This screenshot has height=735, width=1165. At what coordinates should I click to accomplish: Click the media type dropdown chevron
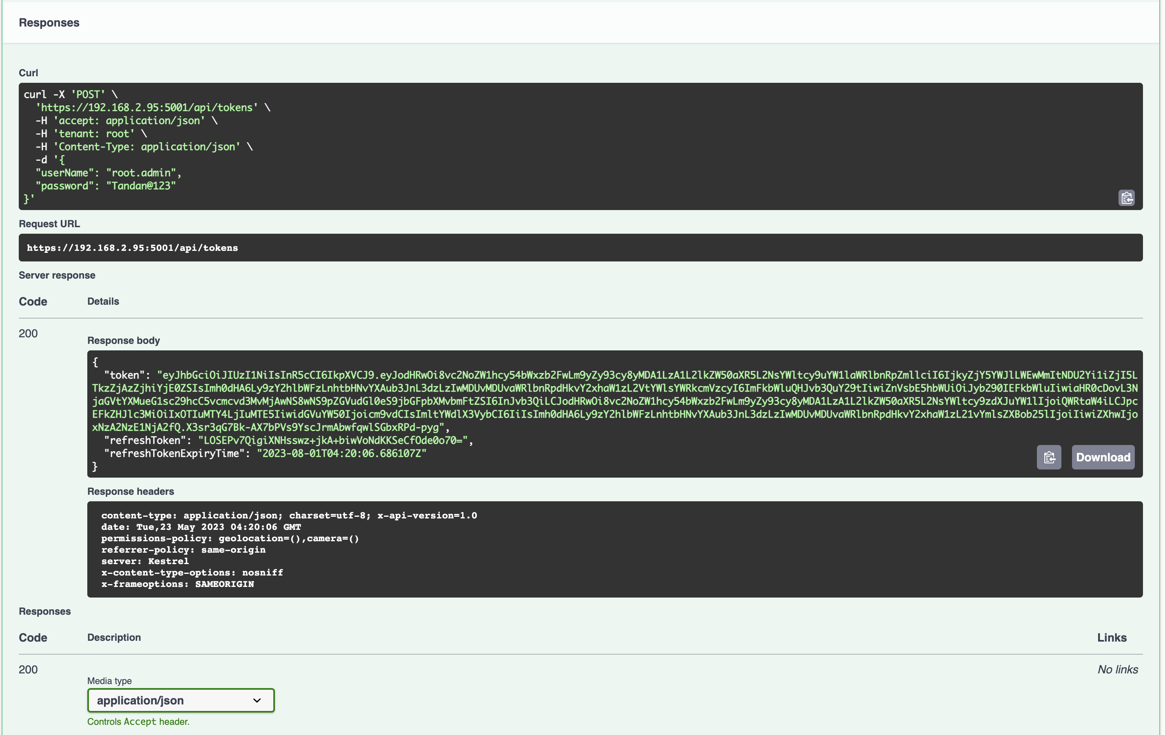(257, 700)
